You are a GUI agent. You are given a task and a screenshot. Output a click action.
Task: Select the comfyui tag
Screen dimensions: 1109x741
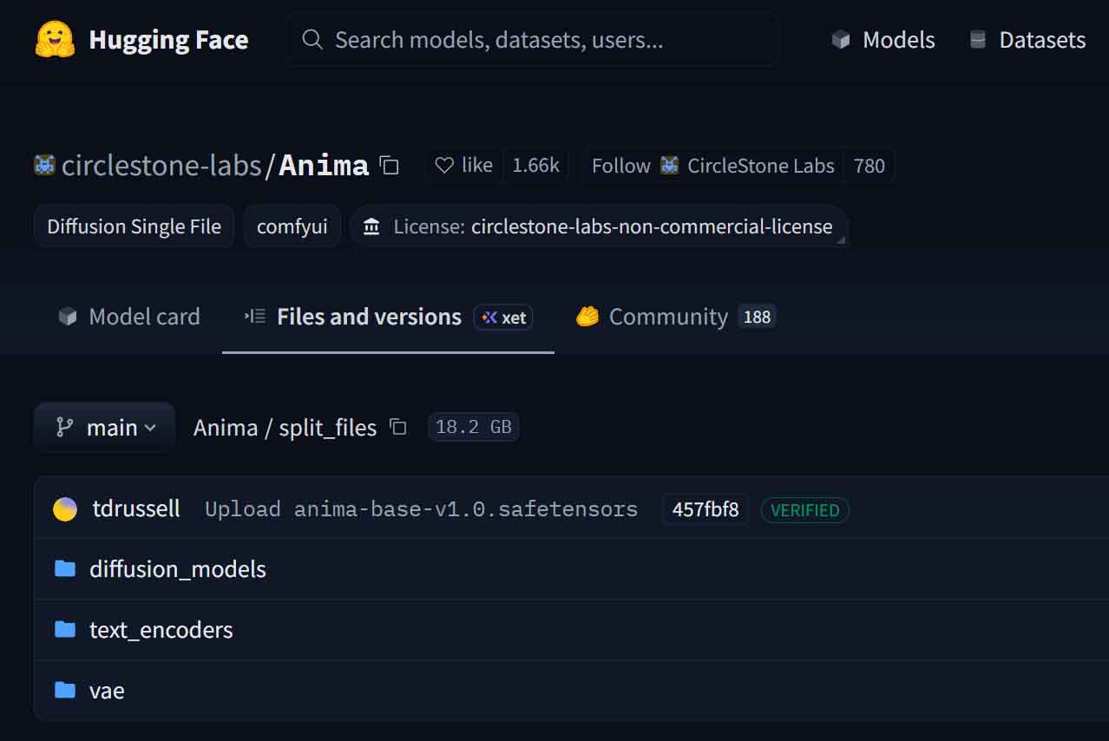pyautogui.click(x=292, y=226)
